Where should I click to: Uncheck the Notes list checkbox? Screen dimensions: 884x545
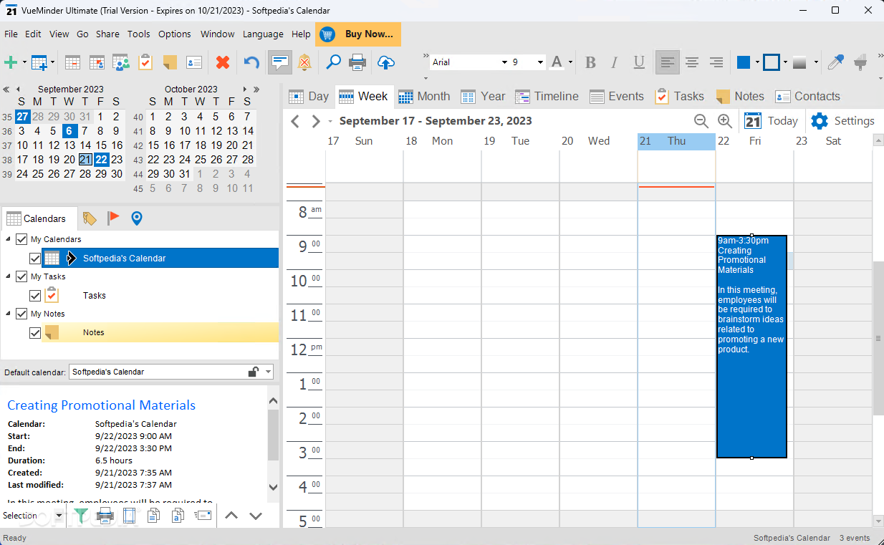[x=35, y=332]
